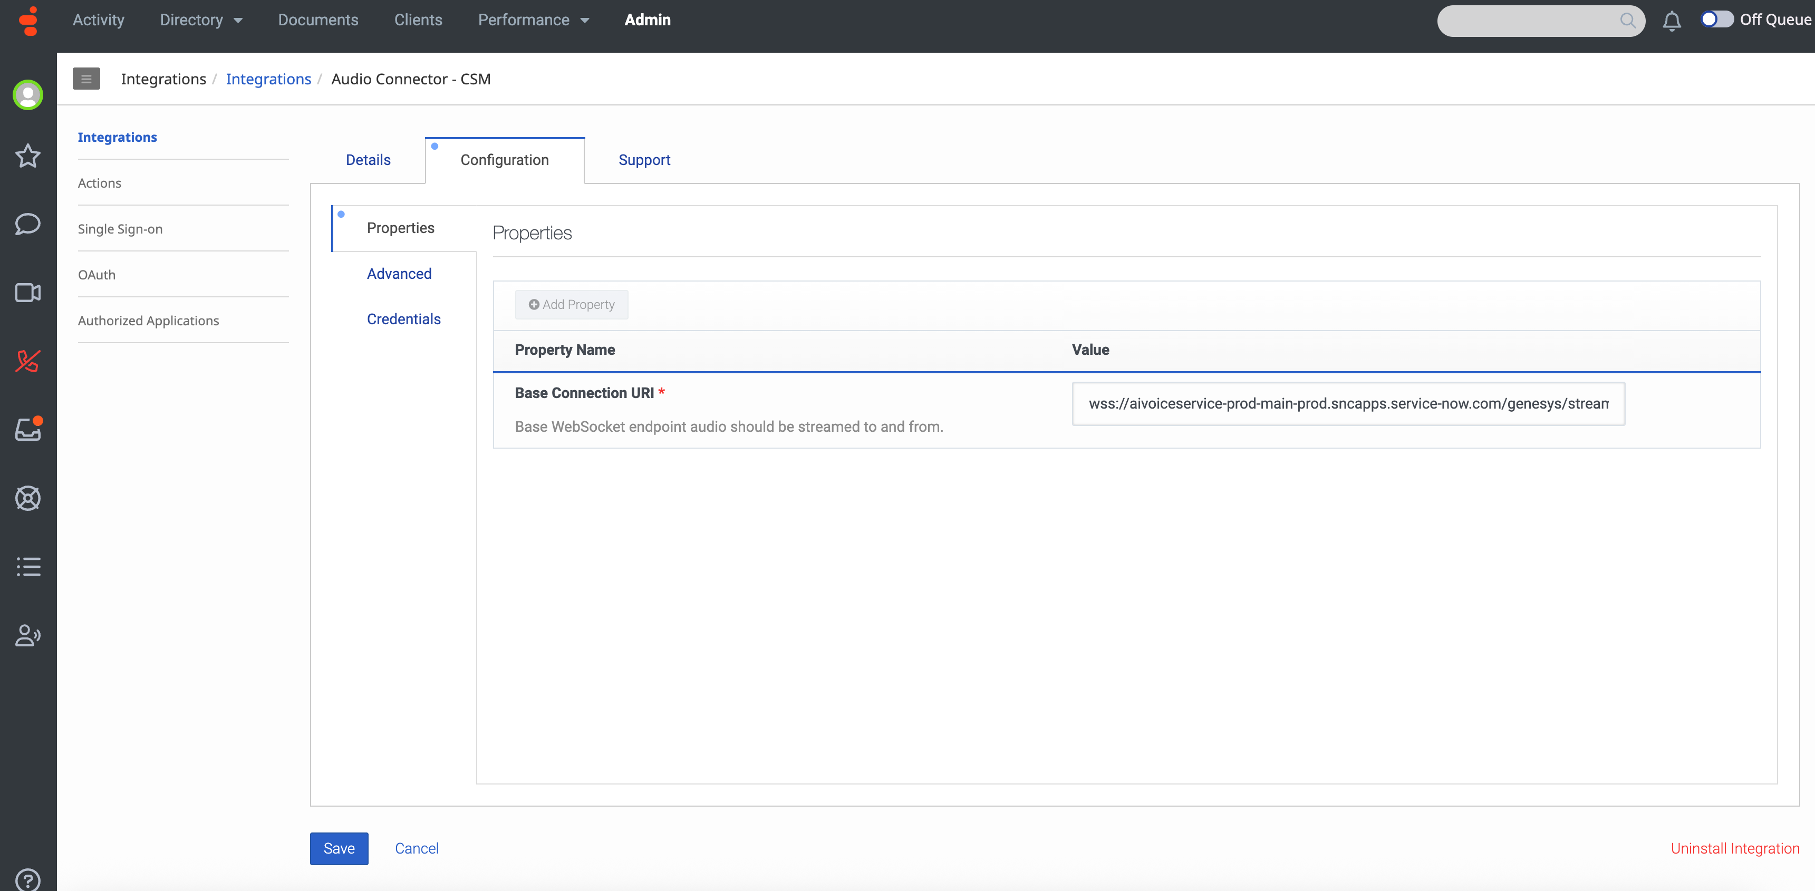The width and height of the screenshot is (1815, 891).
Task: Click the search magnifier icon
Action: pyautogui.click(x=1628, y=21)
